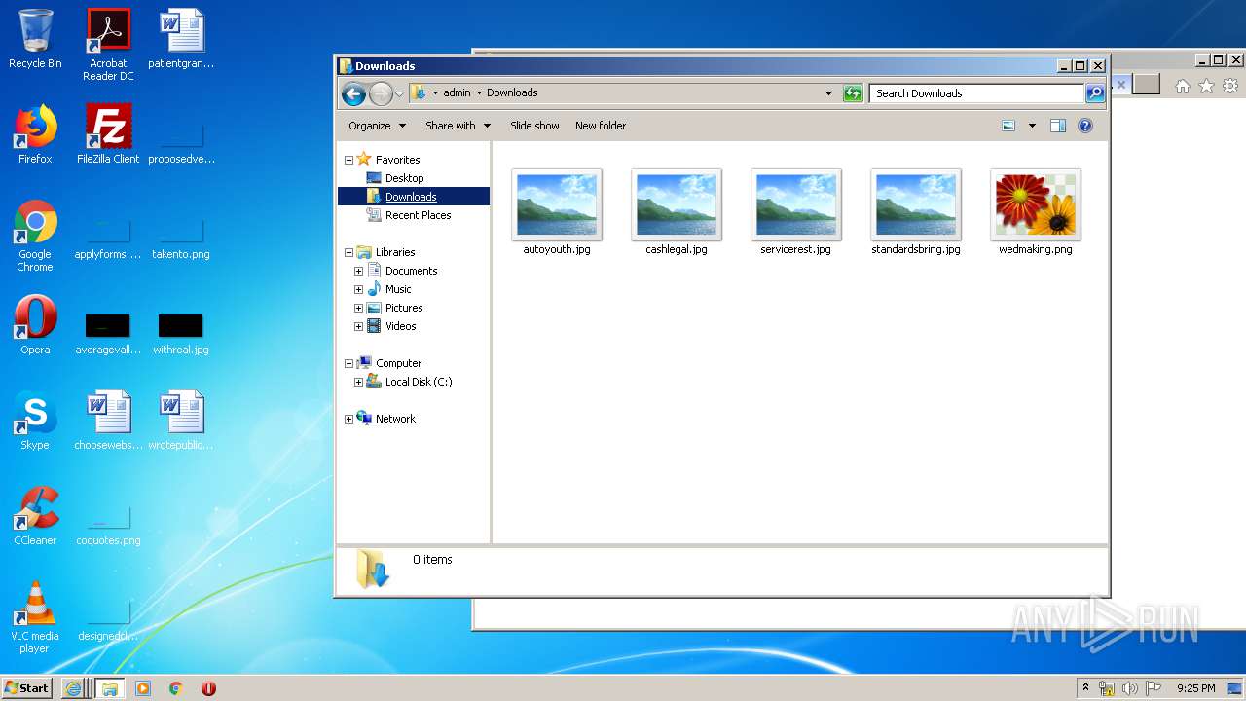Expand Local Disk (C:) node

tap(358, 382)
